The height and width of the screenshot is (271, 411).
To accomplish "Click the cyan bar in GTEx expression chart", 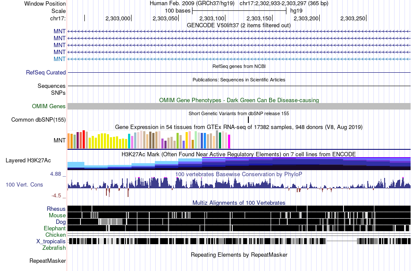I will pos(129,142).
